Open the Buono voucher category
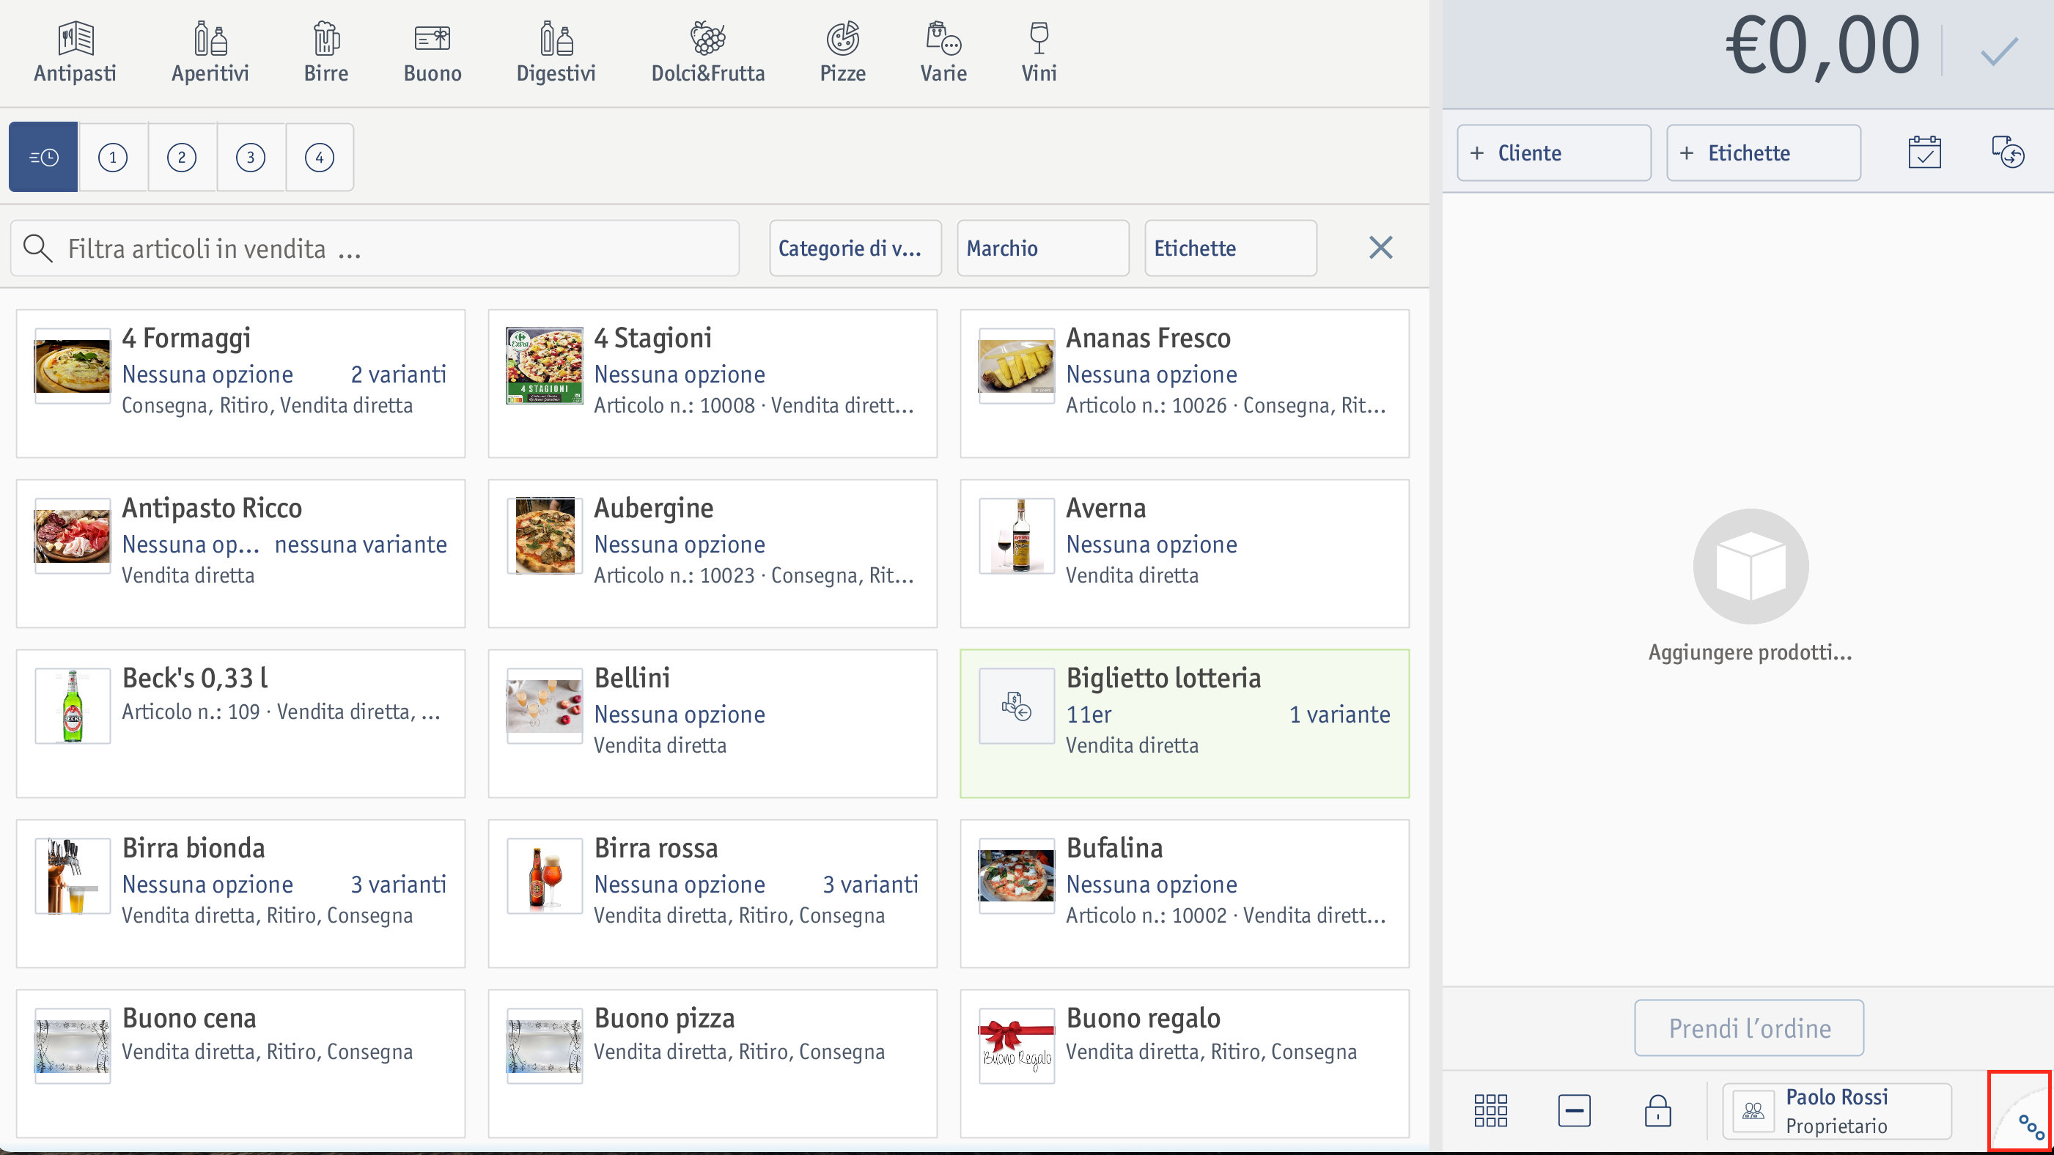 pyautogui.click(x=432, y=53)
